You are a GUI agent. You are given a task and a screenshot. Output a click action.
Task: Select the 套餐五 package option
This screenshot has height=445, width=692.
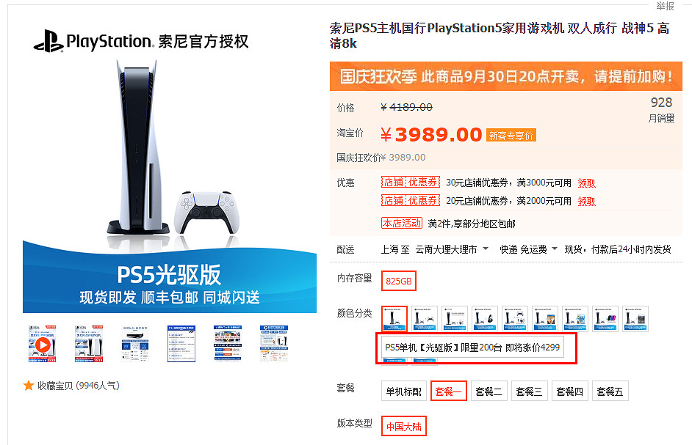610,391
